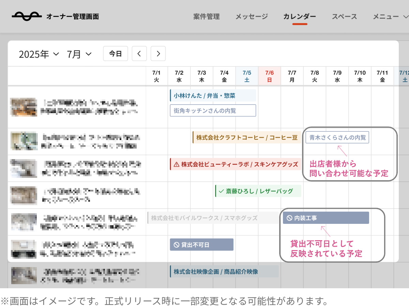This screenshot has width=409, height=308.
Task: Open the 2025年 year dropdown
Action: [x=39, y=54]
